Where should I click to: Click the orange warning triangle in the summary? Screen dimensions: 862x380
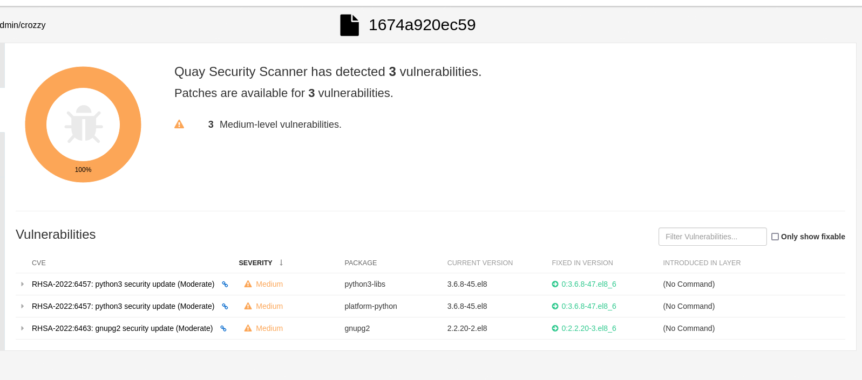click(x=179, y=125)
